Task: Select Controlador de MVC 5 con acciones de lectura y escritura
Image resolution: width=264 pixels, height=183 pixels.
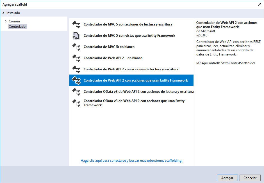Action: point(131,24)
